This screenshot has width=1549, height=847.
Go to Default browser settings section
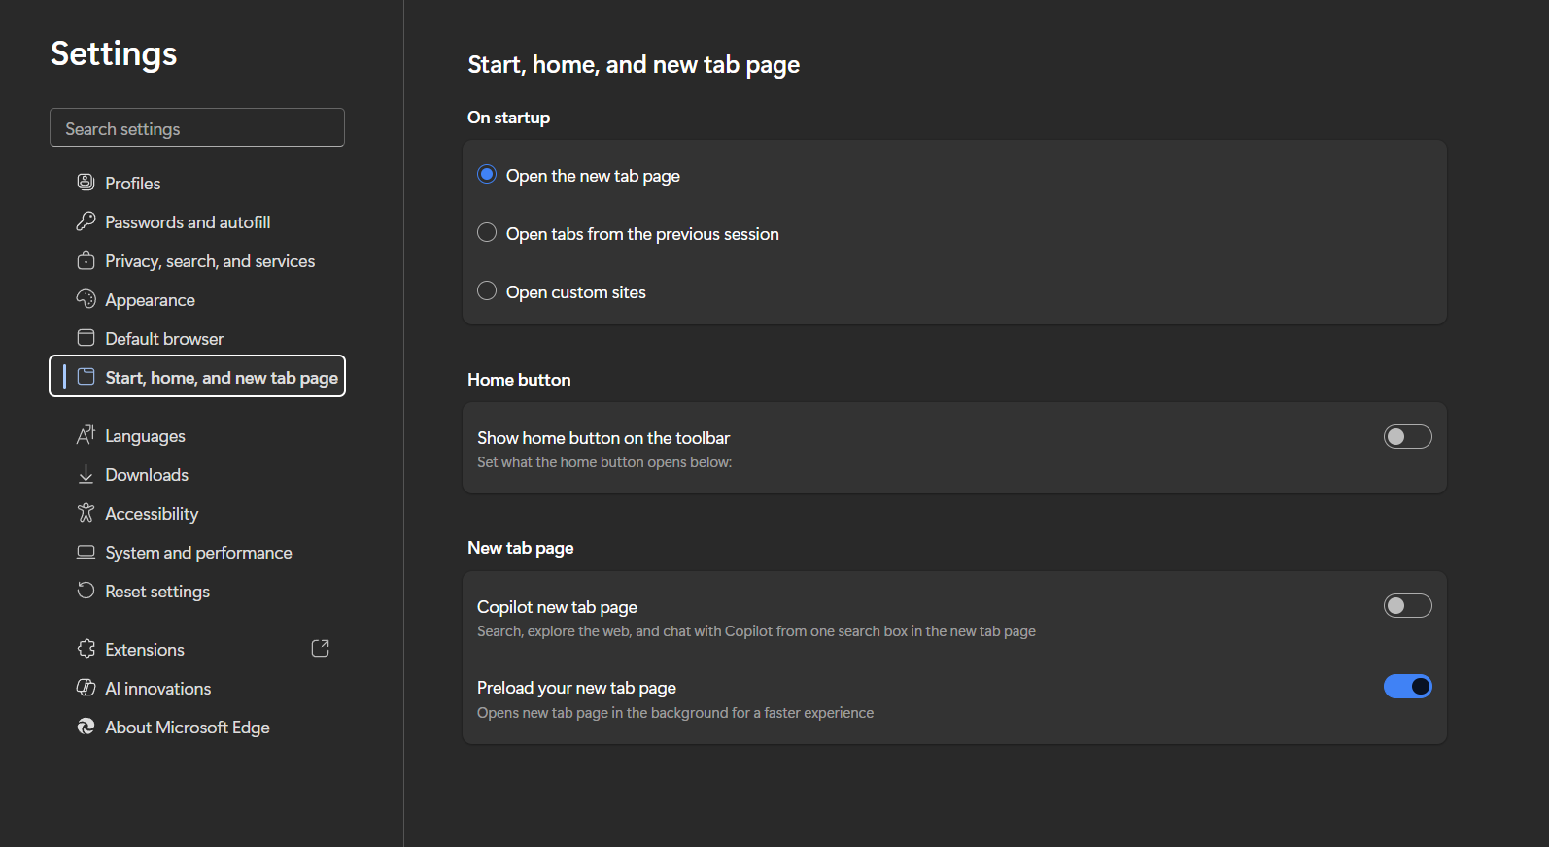coord(164,339)
